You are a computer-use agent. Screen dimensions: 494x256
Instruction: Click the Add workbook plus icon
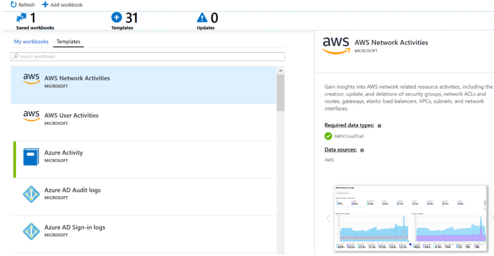click(45, 4)
